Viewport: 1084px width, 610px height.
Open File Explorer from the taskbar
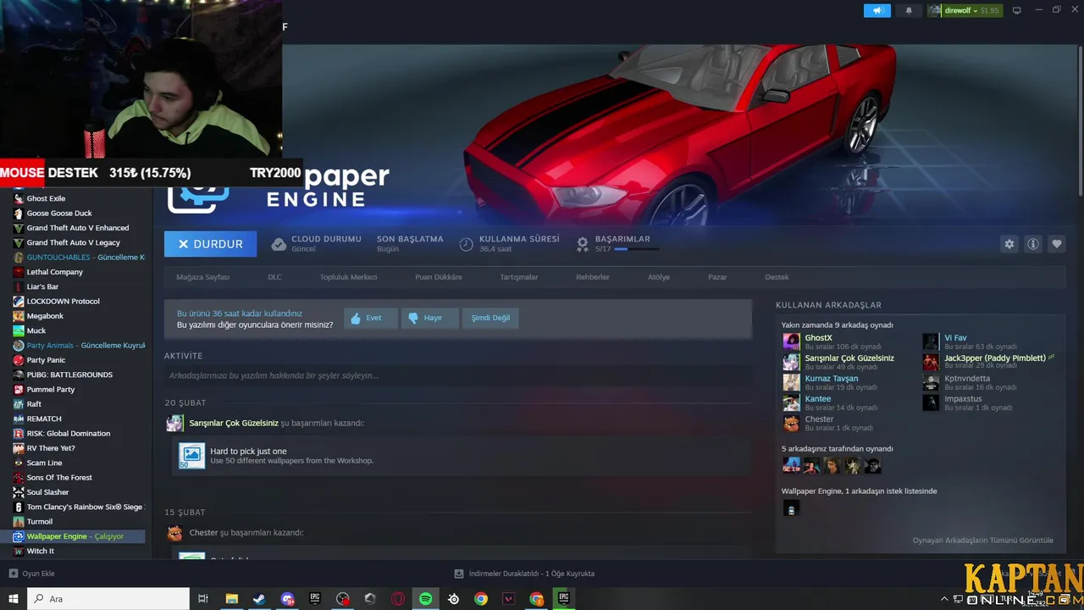pos(231,599)
